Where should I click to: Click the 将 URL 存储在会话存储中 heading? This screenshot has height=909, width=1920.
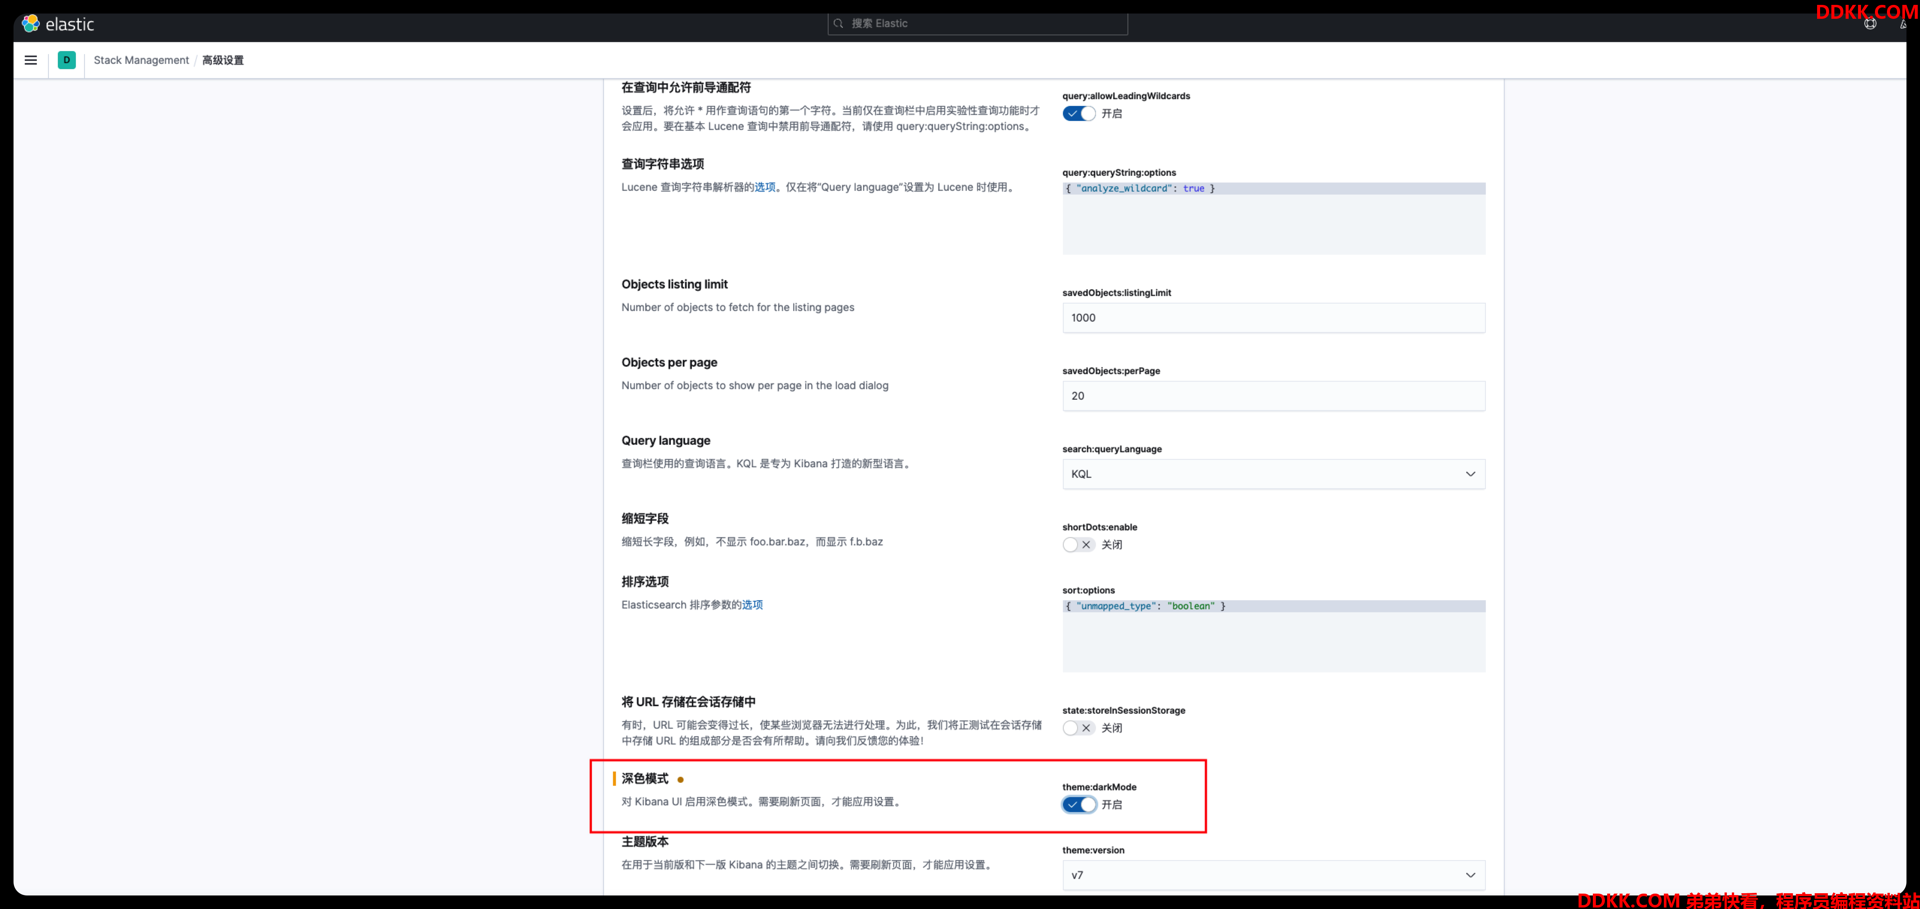[x=688, y=702]
